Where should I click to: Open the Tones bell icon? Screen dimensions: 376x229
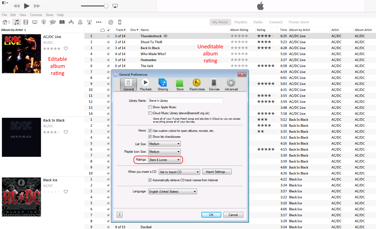tap(80, 22)
